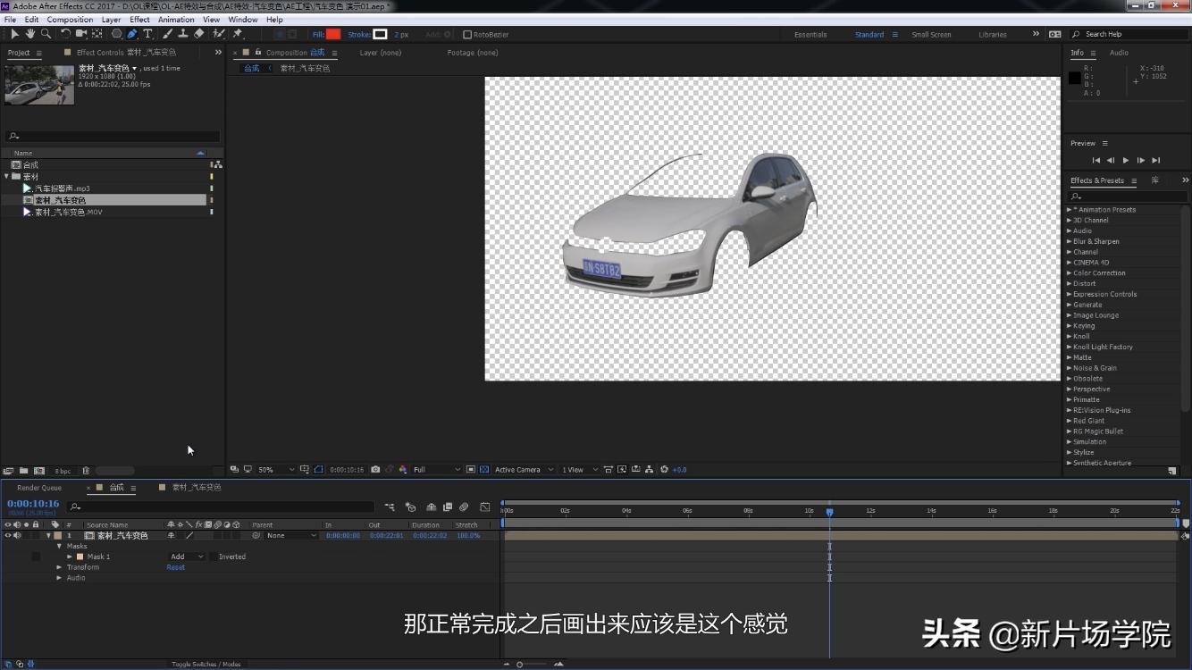Click the Reset link next to Transform
The width and height of the screenshot is (1192, 670).
pos(175,566)
